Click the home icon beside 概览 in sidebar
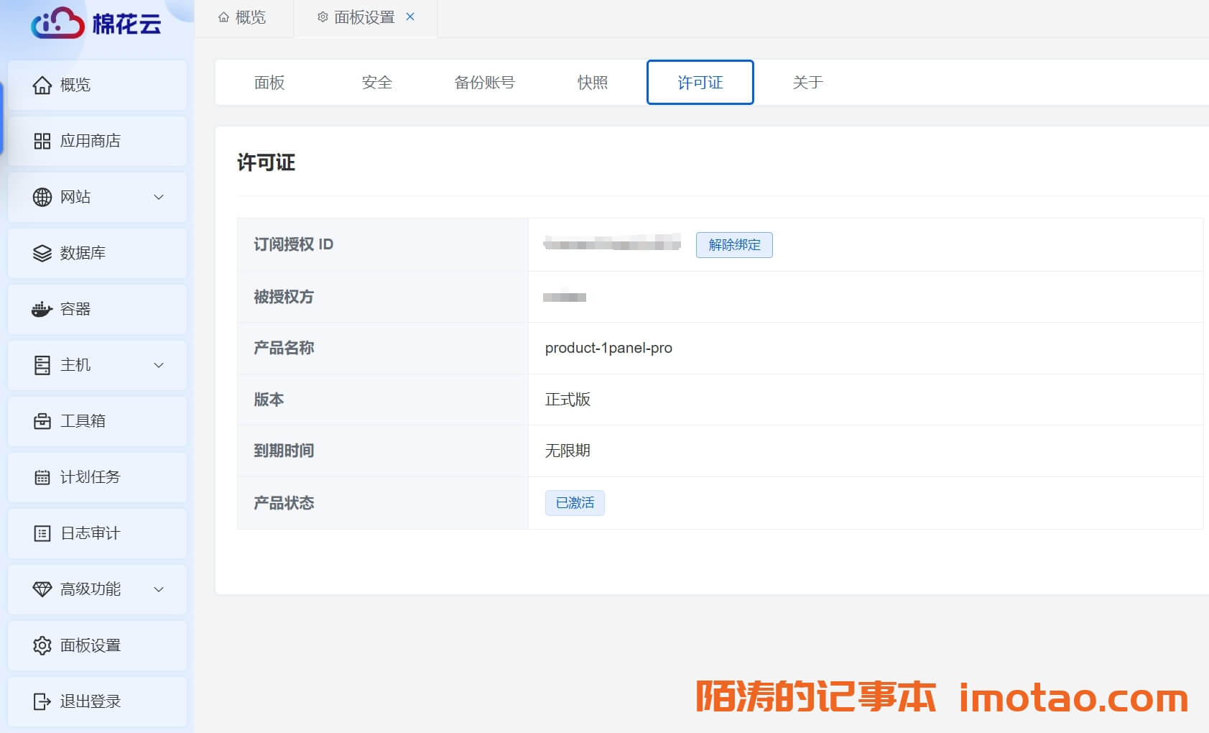The height and width of the screenshot is (733, 1209). pyautogui.click(x=42, y=86)
